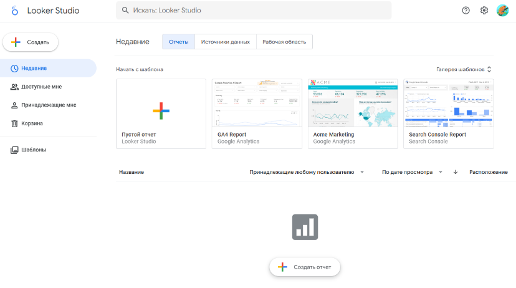Open settings gear icon
516x288 pixels.
tap(484, 11)
